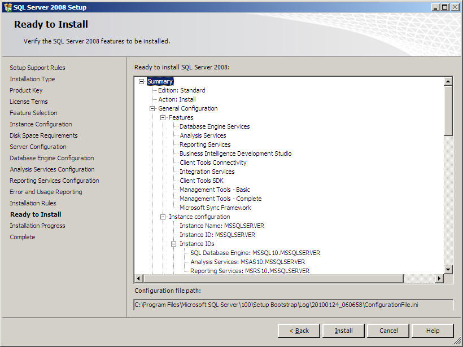Select the Instance IDs label
The height and width of the screenshot is (347, 463).
(x=197, y=244)
